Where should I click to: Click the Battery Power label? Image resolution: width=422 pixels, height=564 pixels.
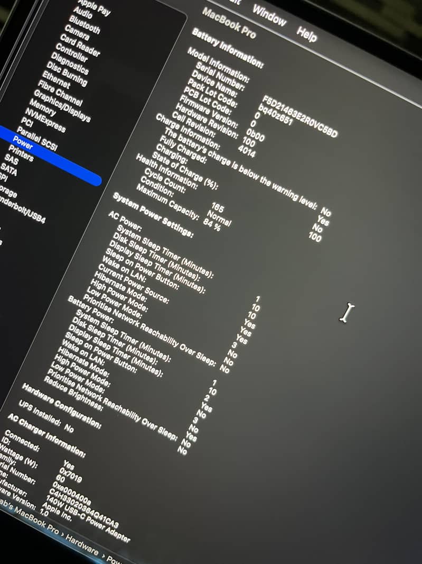[x=90, y=310]
